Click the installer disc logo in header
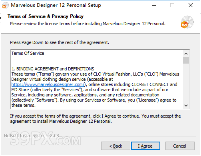201x156 pixels. pos(187,22)
